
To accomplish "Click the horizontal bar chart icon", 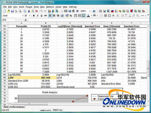I will point(108,11).
